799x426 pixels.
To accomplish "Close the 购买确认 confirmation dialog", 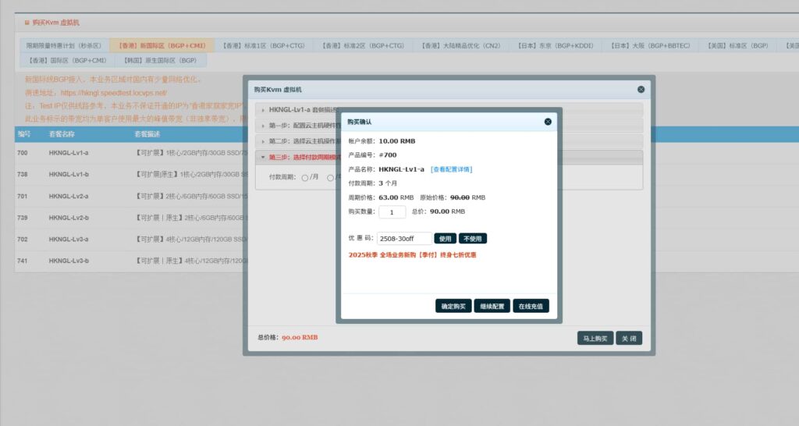I will [548, 122].
